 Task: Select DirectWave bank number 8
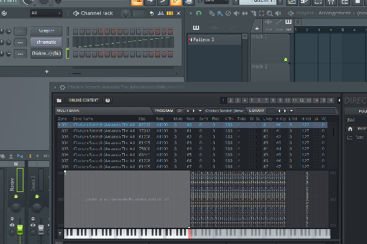(273, 100)
